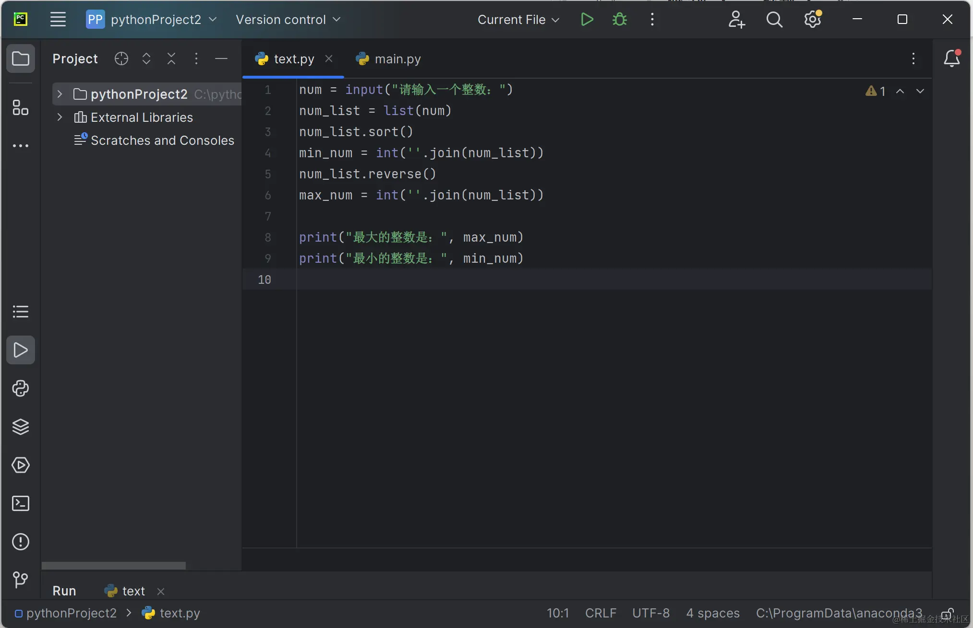
Task: Open the Git version control tool window
Action: coord(20,580)
